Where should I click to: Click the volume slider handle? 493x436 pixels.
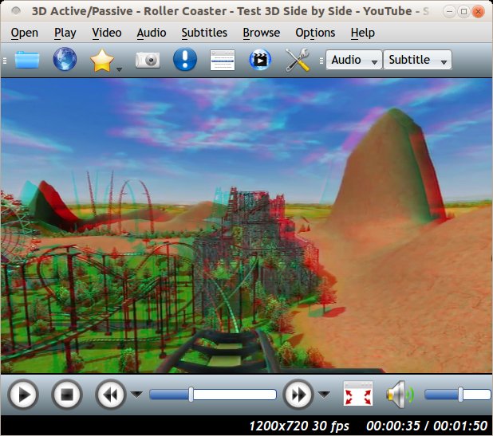pos(460,395)
